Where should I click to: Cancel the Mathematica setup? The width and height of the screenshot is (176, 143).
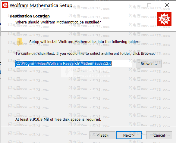pos(159,135)
